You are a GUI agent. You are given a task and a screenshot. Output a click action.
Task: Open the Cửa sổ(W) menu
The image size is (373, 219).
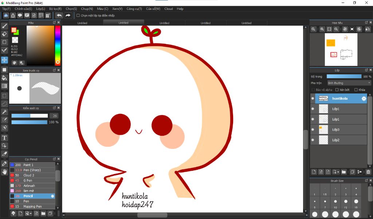click(153, 9)
